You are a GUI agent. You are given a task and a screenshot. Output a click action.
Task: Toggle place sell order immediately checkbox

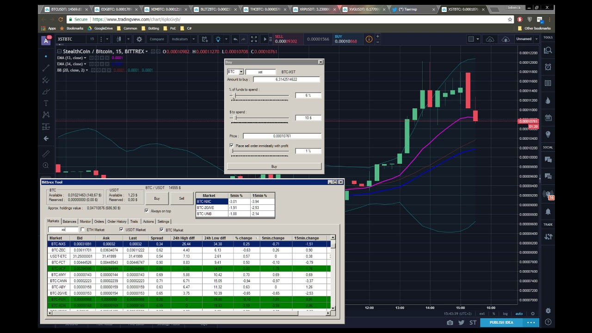click(x=232, y=146)
